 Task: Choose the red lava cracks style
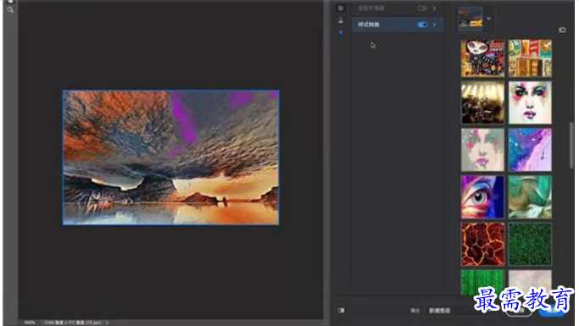[482, 244]
